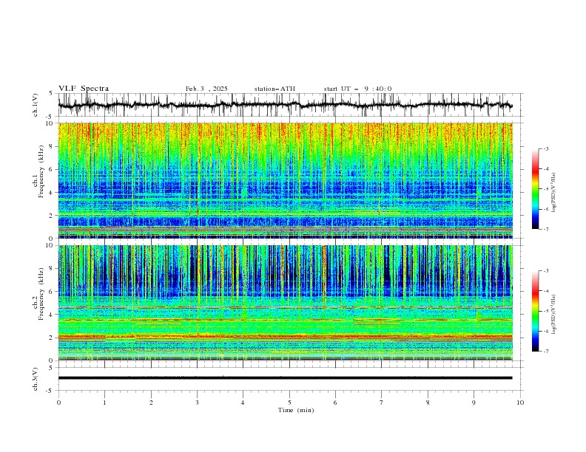Click the log(PSD) label beside ch.1 color bar
The height and width of the screenshot is (452, 586).
point(553,192)
